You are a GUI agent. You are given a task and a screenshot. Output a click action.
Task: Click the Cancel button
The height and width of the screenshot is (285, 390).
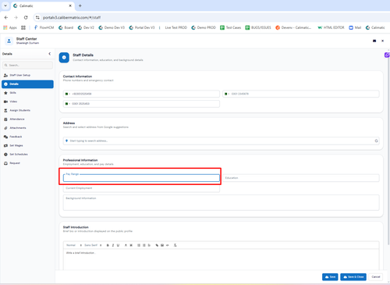376,277
